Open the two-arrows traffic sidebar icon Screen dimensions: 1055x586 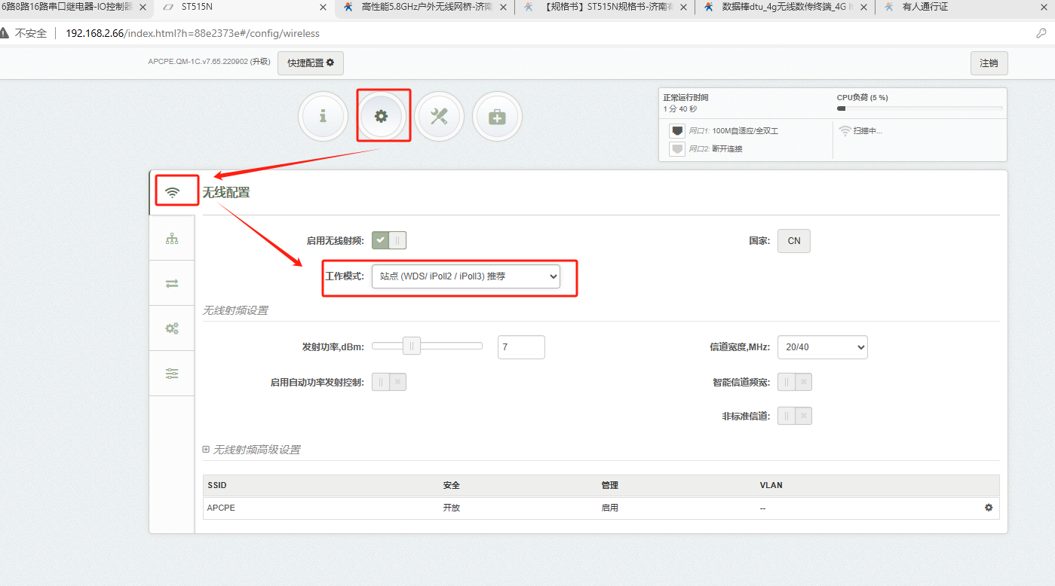point(172,283)
